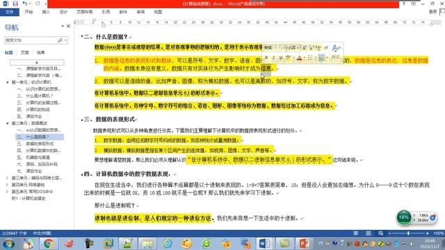Click the 100% zoom level in the status bar
The width and height of the screenshot is (445, 250).
439,233
